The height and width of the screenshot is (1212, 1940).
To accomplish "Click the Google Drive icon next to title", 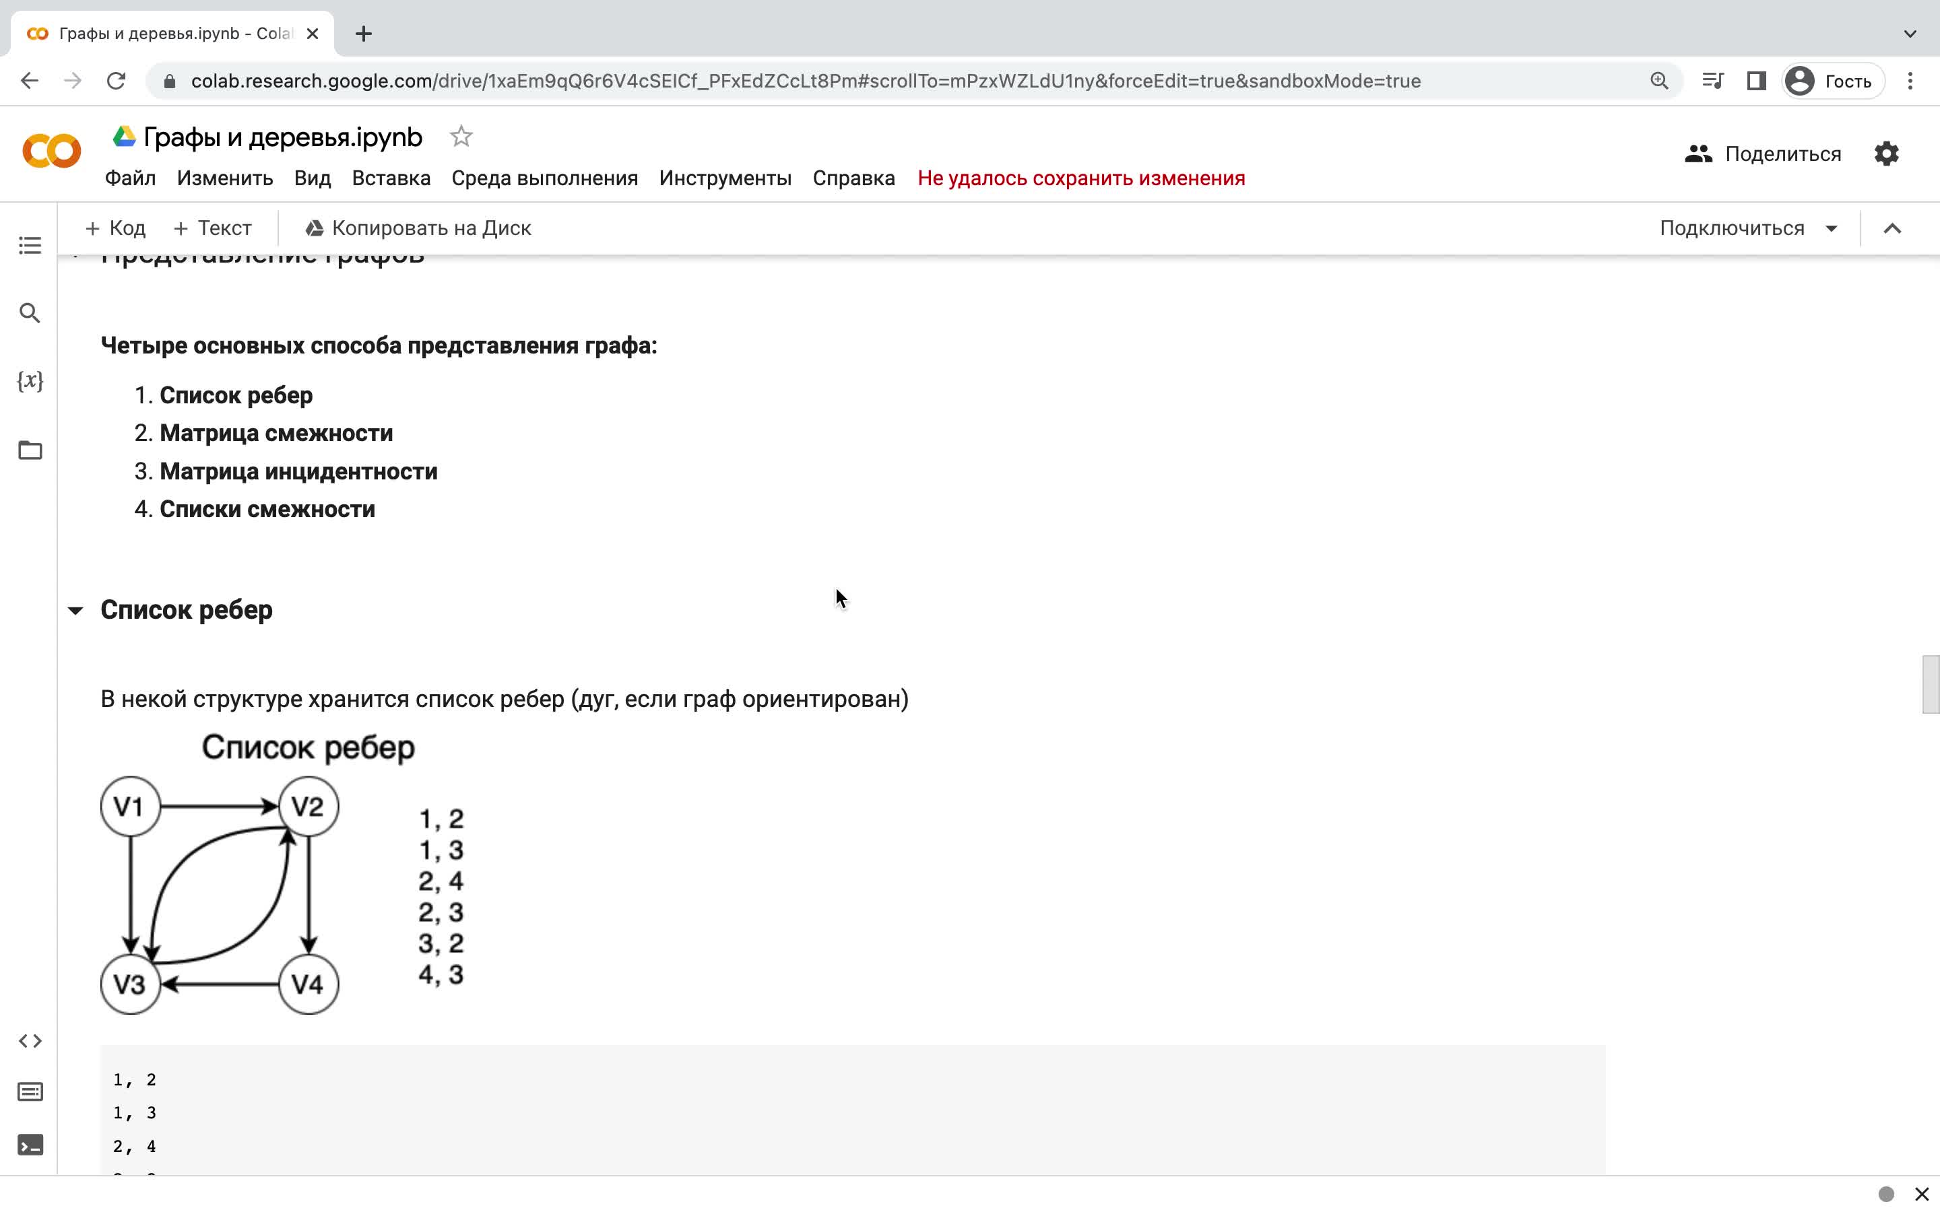I will (123, 136).
